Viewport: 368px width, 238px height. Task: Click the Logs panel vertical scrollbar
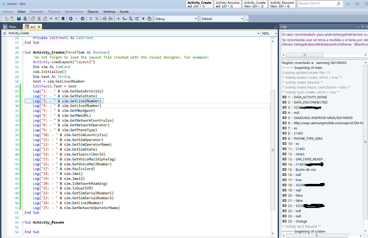[365, 142]
